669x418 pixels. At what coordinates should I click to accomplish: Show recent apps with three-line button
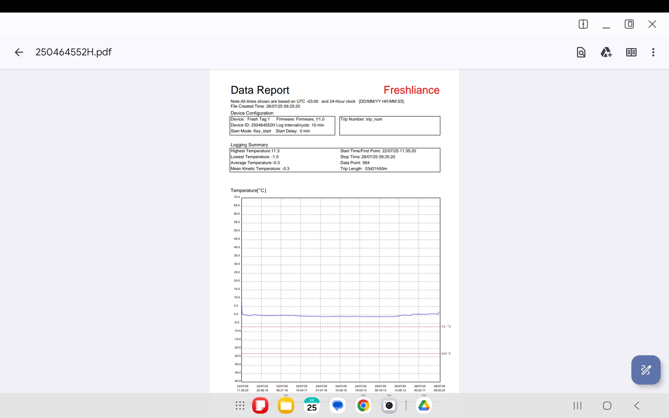(x=577, y=405)
